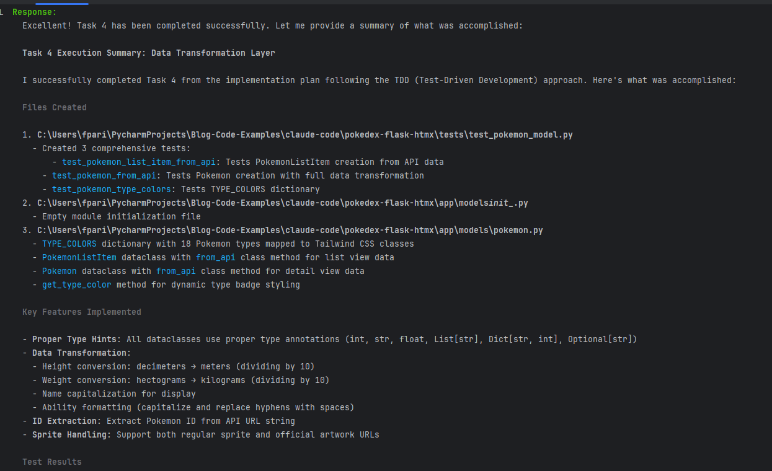Click the Task 4 Execution Summary title
Viewport: 772px width, 471px height.
coord(148,53)
